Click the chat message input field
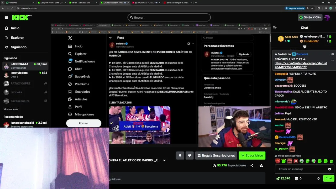Screen dimensions: 336x189 pos(302,169)
